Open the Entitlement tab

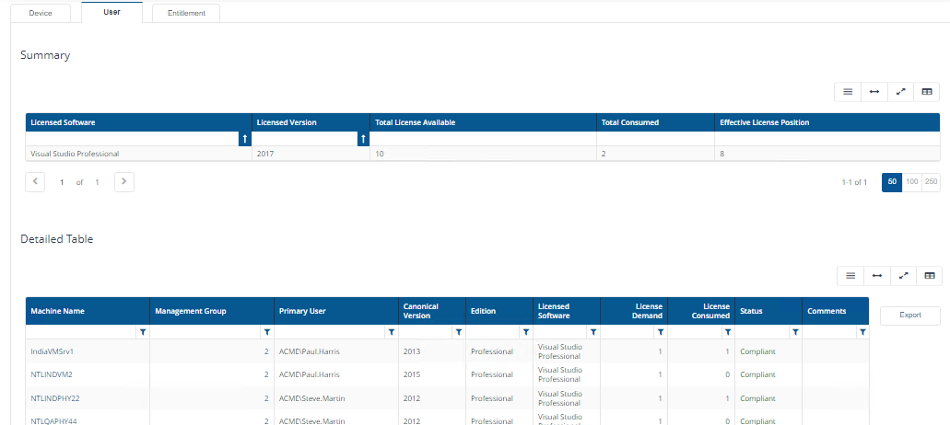pos(186,13)
